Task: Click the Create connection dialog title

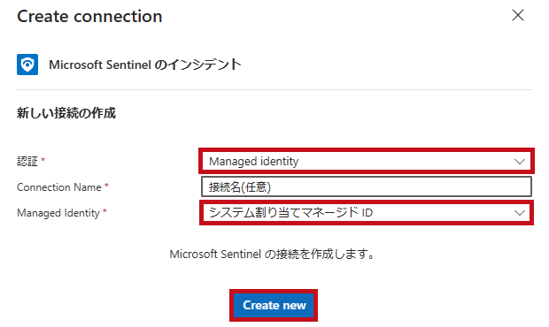Action: pos(89,17)
